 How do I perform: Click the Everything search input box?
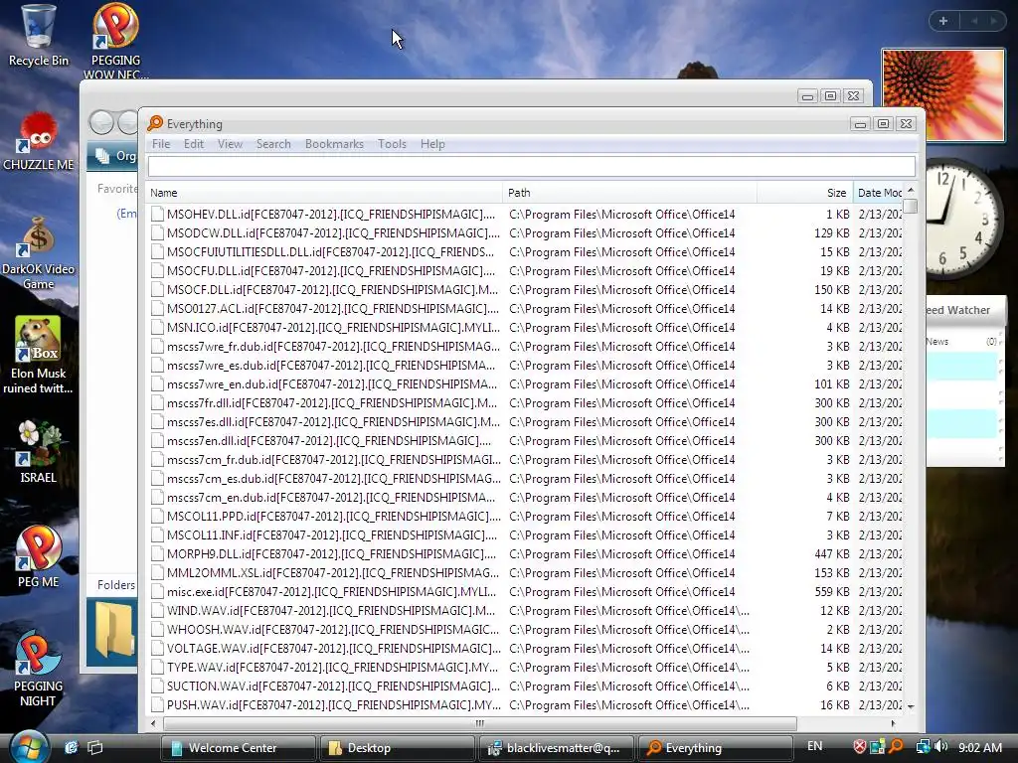pos(532,167)
